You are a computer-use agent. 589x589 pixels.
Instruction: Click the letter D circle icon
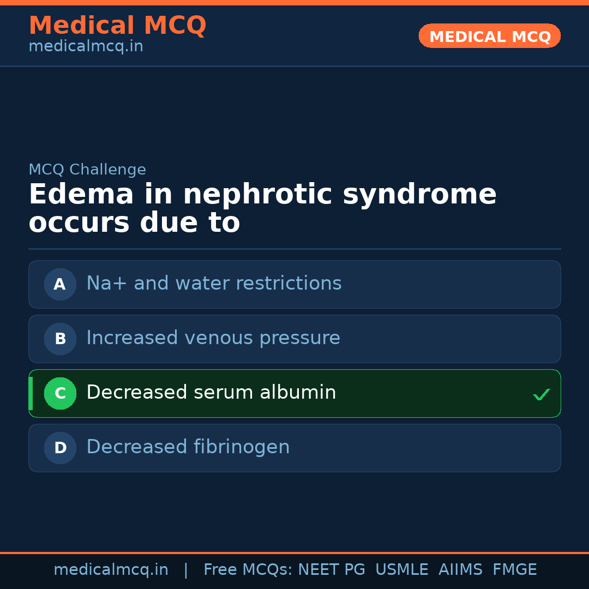click(60, 448)
